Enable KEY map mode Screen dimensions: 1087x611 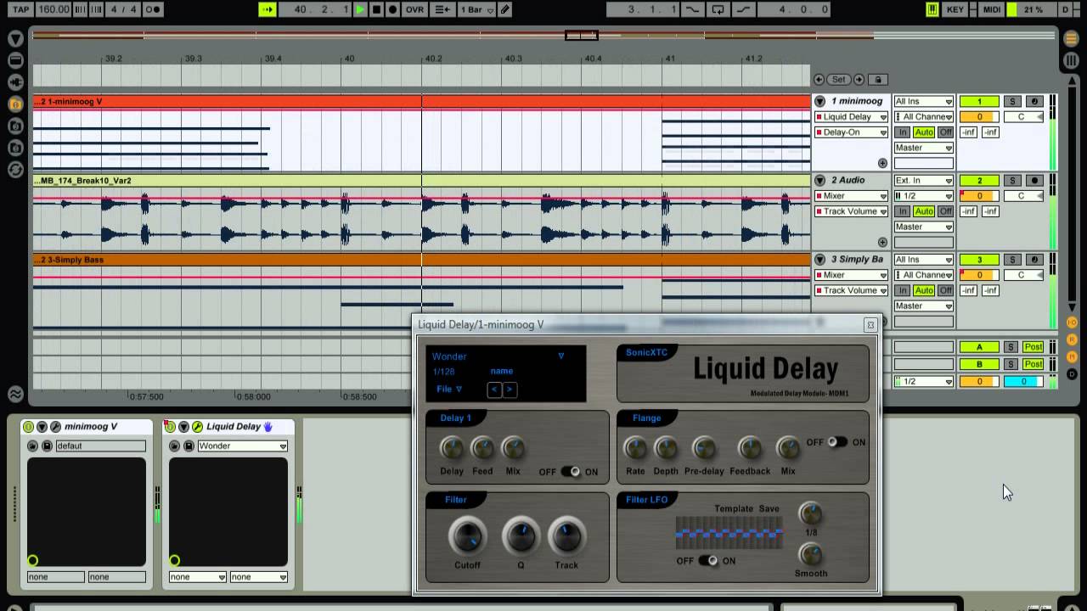(x=955, y=9)
